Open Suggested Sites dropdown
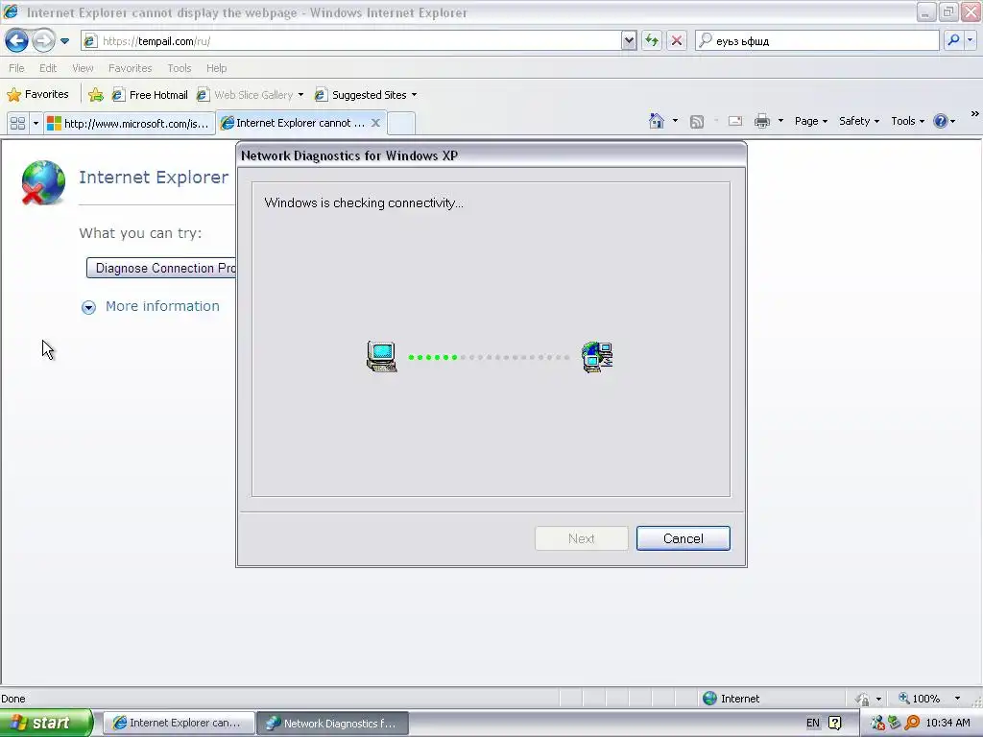The height and width of the screenshot is (737, 983). [x=414, y=95]
